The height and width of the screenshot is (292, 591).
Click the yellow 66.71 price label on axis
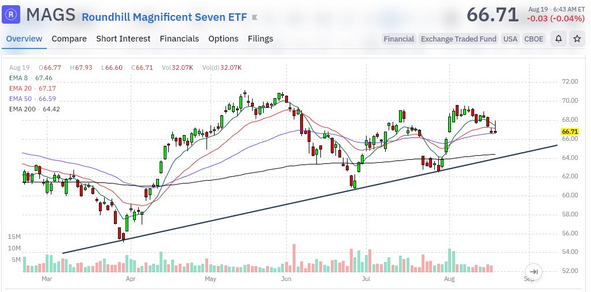tap(570, 132)
